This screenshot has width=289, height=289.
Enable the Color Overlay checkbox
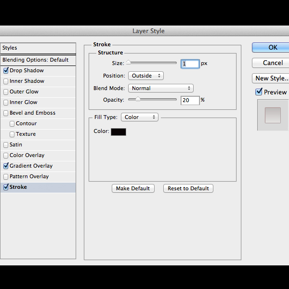pos(6,156)
